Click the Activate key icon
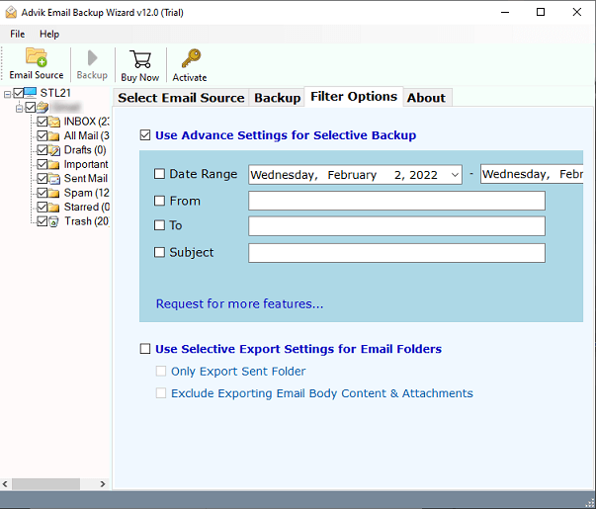Image resolution: width=596 pixels, height=509 pixels. click(191, 58)
